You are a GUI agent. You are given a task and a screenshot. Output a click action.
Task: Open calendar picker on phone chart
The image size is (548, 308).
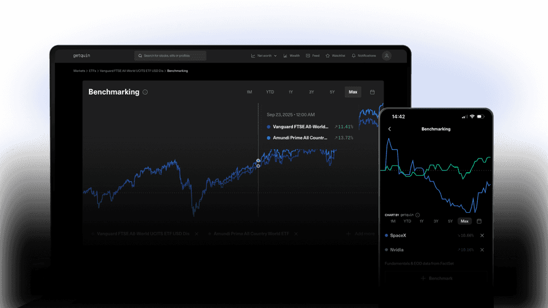click(479, 221)
